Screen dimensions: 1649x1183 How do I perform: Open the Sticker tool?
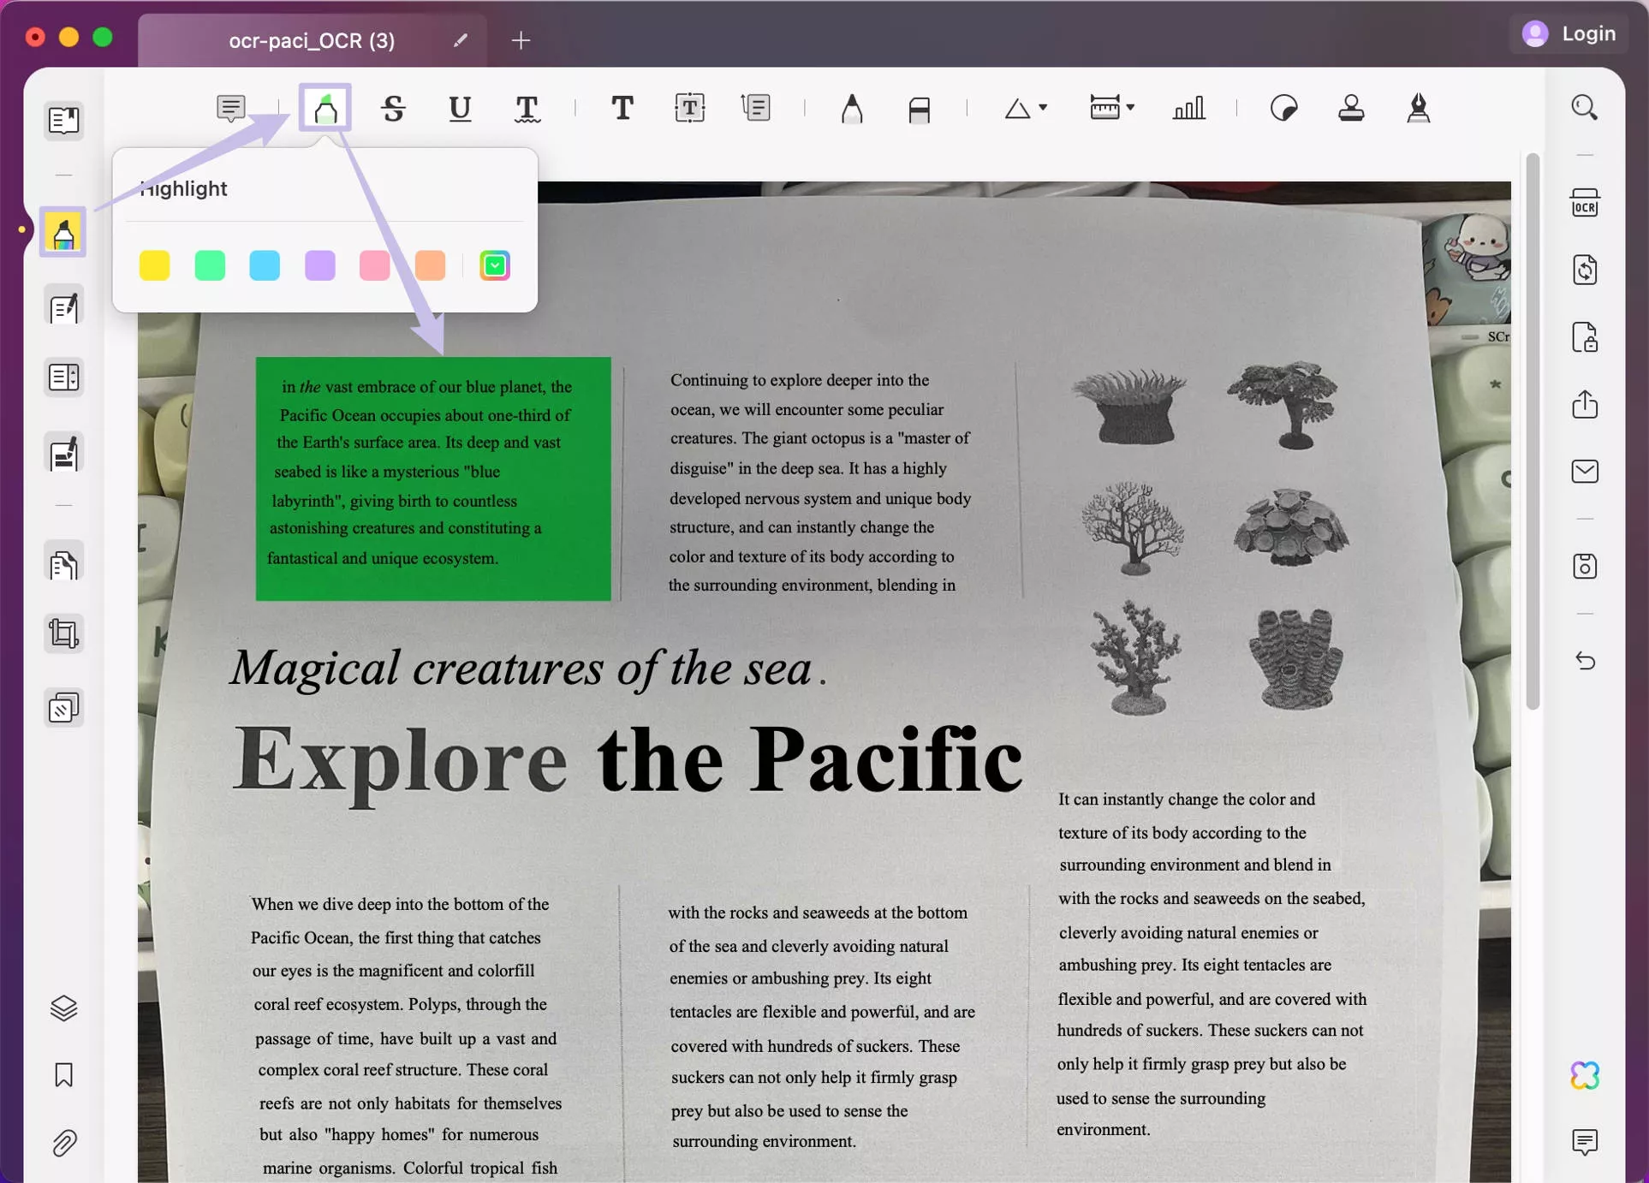click(1283, 108)
